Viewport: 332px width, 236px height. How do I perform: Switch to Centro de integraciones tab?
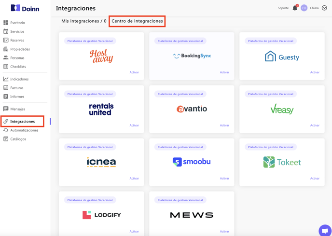coord(137,21)
